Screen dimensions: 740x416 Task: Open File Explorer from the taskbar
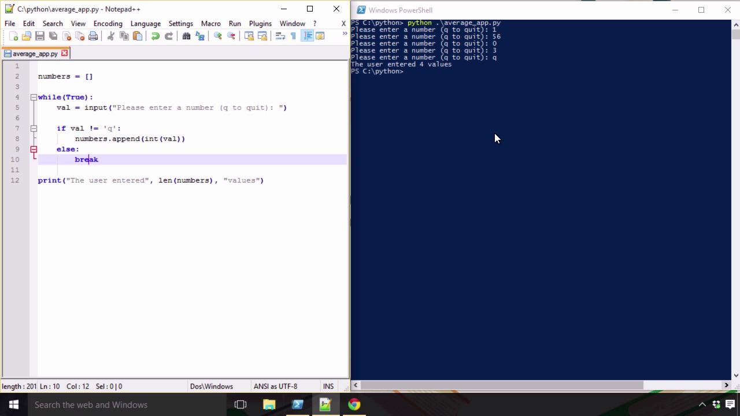(x=269, y=404)
